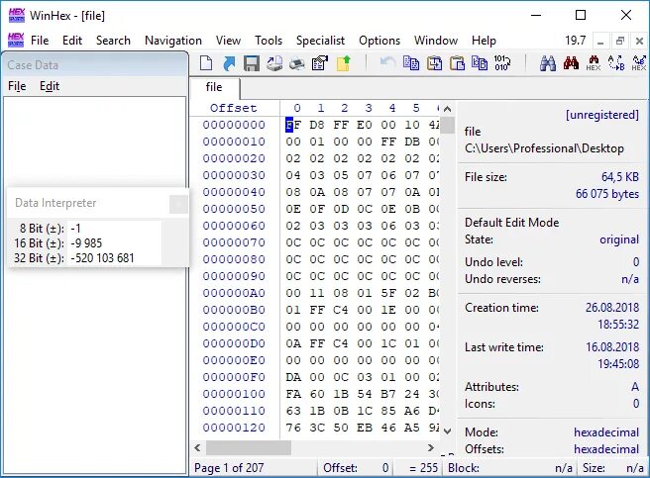Create a new file with toolbar icon
The width and height of the screenshot is (650, 478).
pyautogui.click(x=206, y=63)
